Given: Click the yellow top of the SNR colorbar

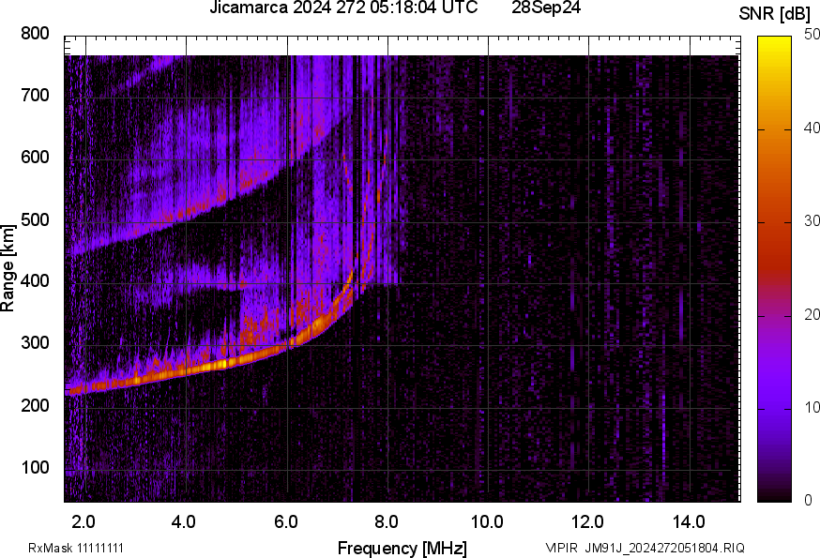Looking at the screenshot, I should 775,42.
